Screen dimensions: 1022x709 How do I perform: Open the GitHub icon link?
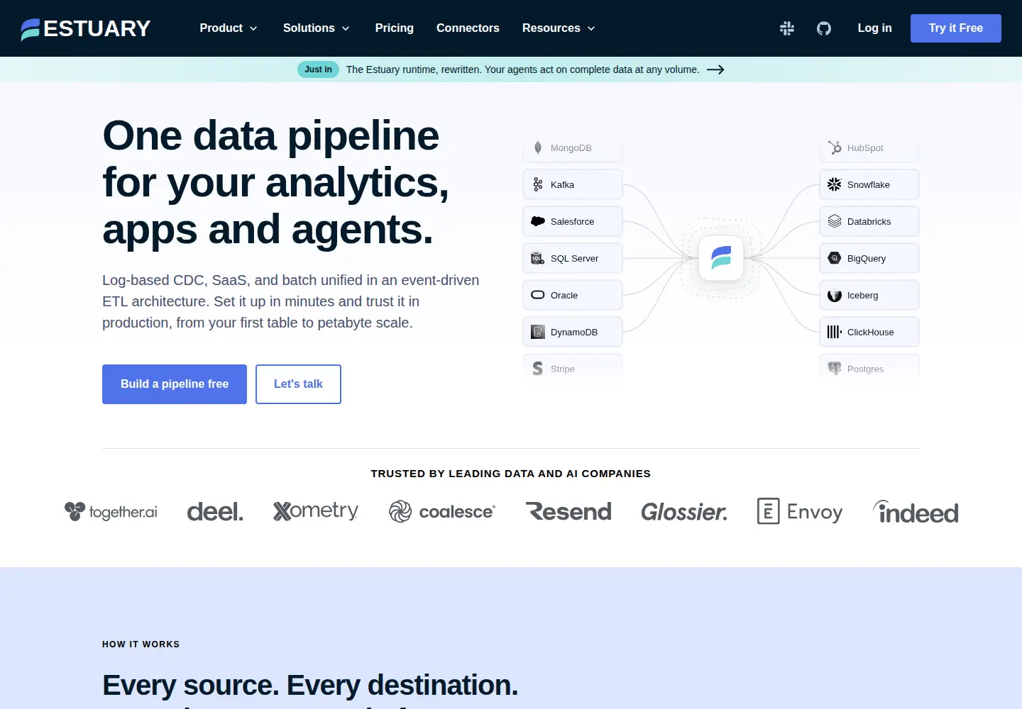824,28
